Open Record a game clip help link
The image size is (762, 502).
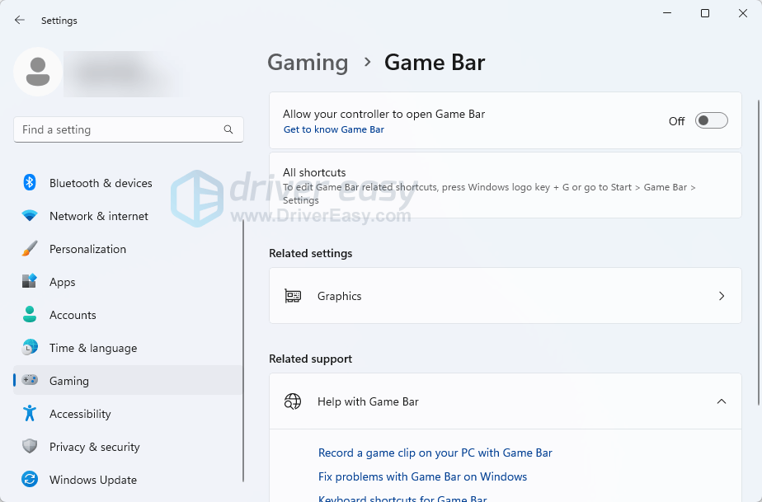coord(435,453)
